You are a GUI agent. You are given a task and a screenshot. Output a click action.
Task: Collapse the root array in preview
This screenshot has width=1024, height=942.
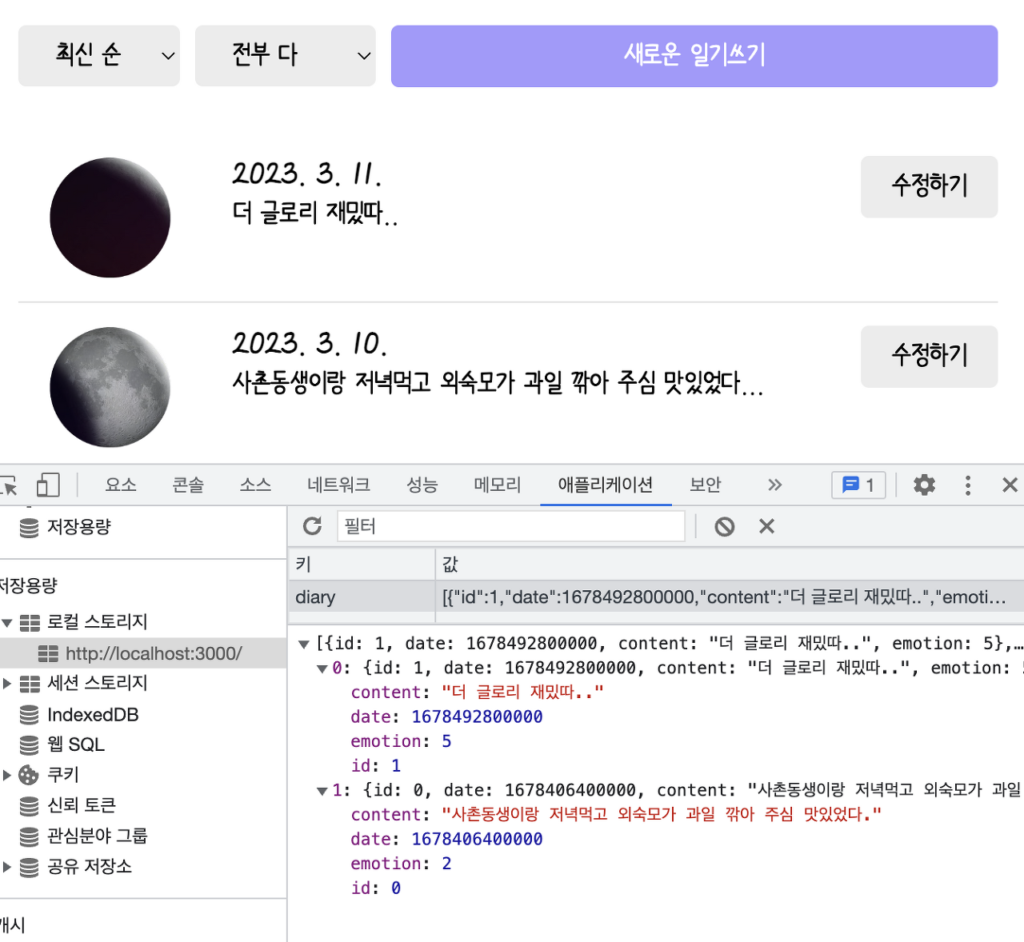pos(304,644)
